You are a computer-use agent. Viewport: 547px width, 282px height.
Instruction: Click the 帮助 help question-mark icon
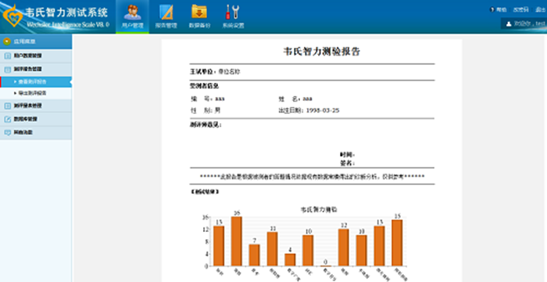click(x=492, y=9)
